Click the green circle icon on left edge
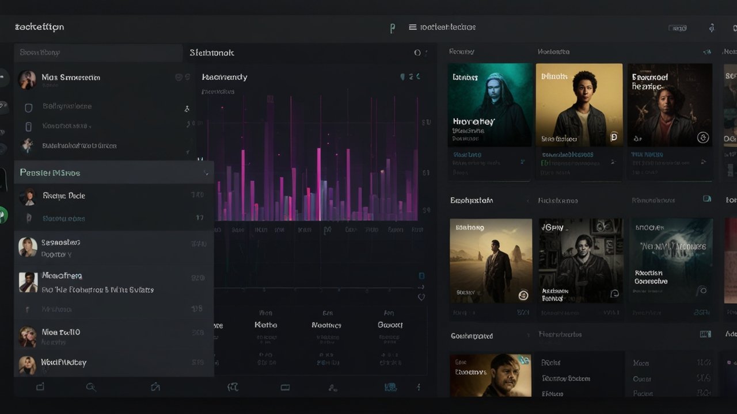The height and width of the screenshot is (414, 737). pyautogui.click(x=3, y=216)
